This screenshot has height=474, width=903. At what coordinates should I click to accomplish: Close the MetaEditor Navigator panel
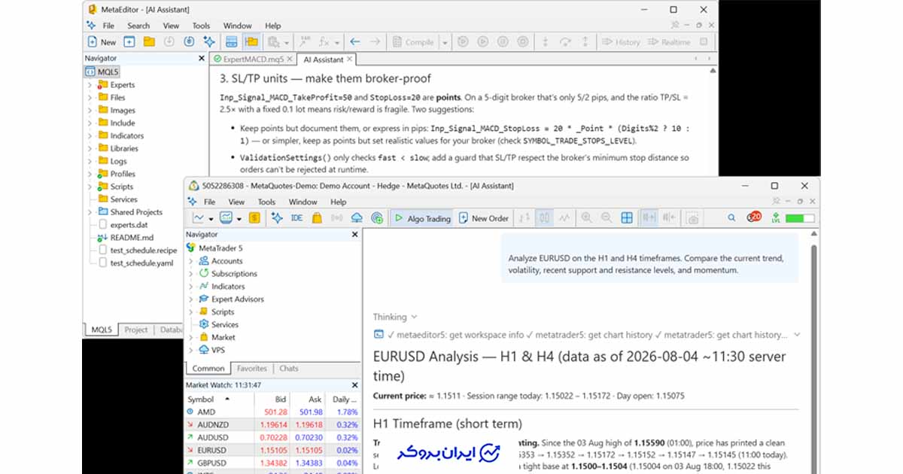point(201,58)
